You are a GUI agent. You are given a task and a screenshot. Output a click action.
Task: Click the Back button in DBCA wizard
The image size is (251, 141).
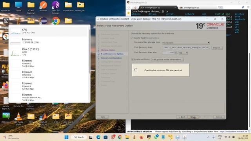(182, 117)
